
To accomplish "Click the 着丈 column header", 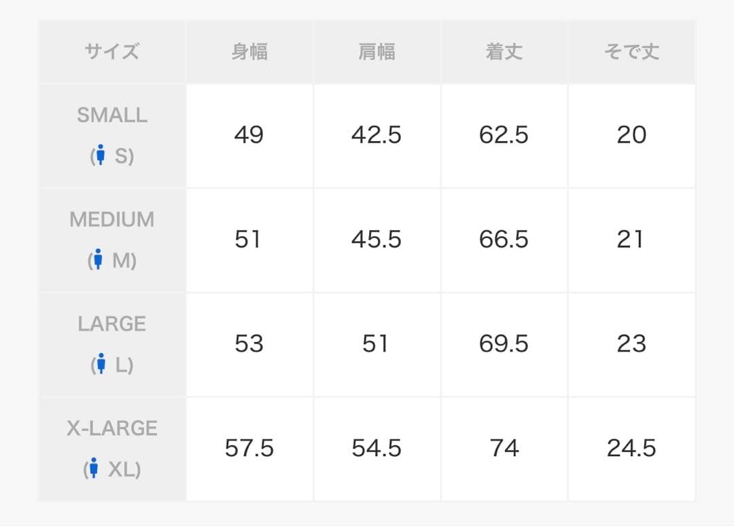I will point(504,52).
